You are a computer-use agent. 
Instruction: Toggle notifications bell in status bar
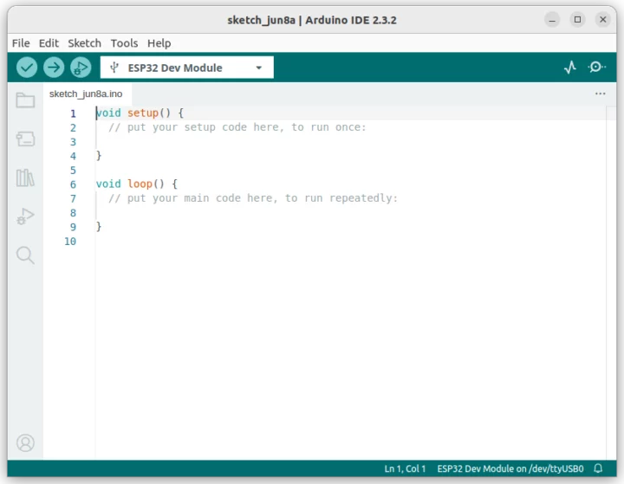click(x=598, y=468)
